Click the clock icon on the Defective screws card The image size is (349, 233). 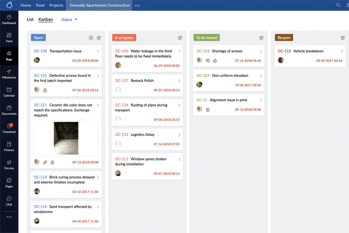click(45, 90)
